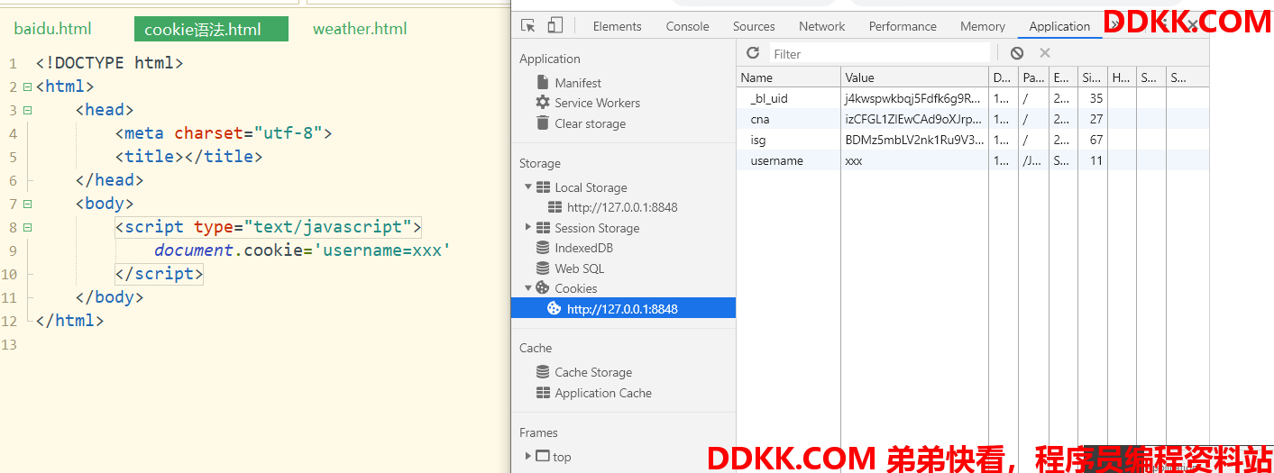Viewport: 1274px width, 473px height.
Task: Click the Cookies cookie icon
Action: click(x=543, y=288)
